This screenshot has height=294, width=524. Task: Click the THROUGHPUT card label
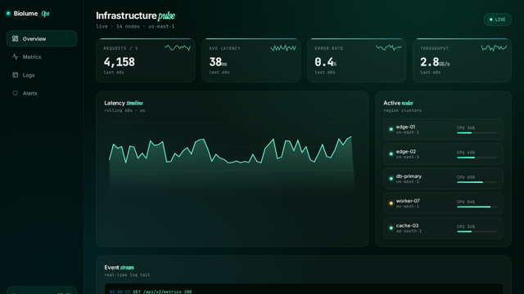(x=435, y=48)
